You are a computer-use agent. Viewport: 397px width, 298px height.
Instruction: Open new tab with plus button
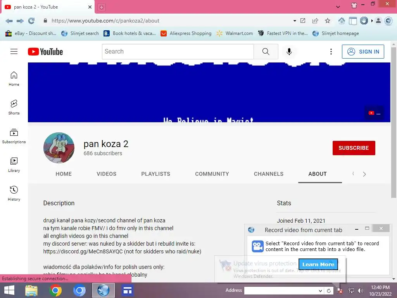tap(102, 7)
